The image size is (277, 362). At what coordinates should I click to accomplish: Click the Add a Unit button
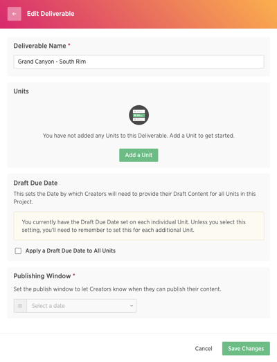point(138,155)
